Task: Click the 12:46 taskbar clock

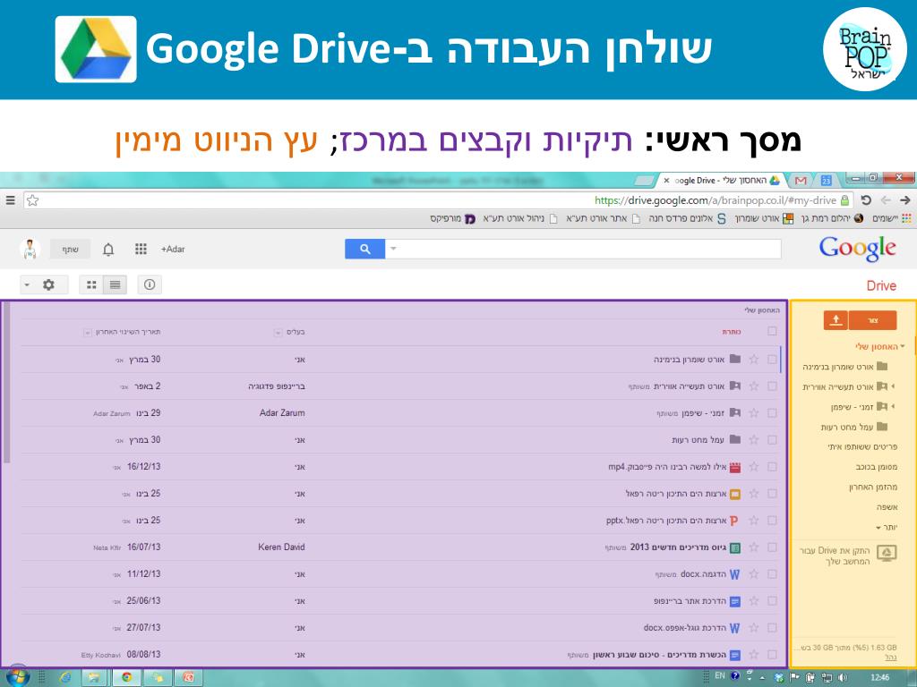Action: pos(879,678)
